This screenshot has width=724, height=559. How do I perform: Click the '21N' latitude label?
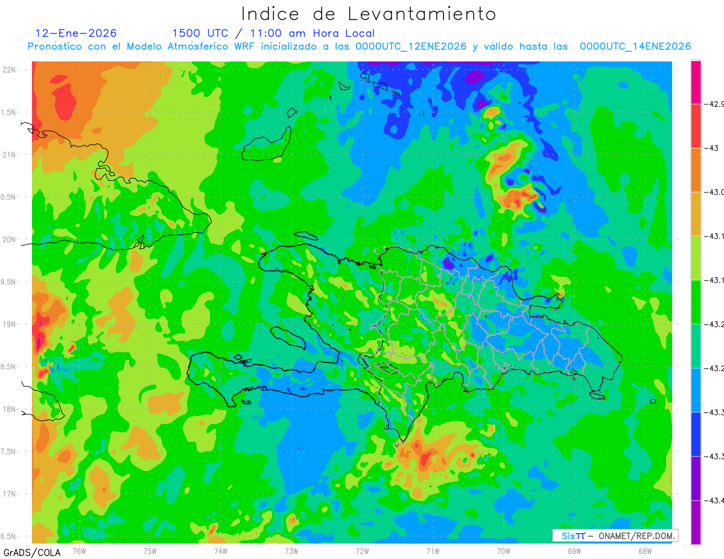(x=10, y=154)
